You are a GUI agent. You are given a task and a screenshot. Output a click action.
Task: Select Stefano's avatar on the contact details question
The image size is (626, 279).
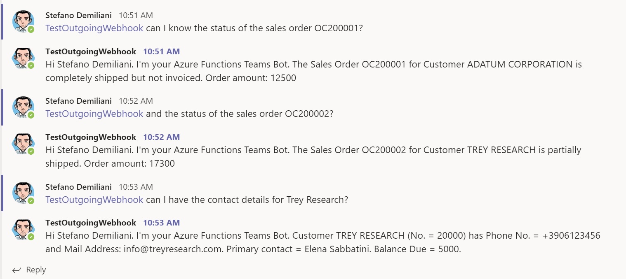point(23,193)
